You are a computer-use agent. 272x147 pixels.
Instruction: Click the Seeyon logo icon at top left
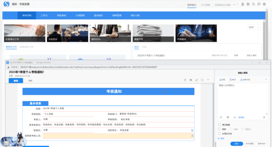6,4
